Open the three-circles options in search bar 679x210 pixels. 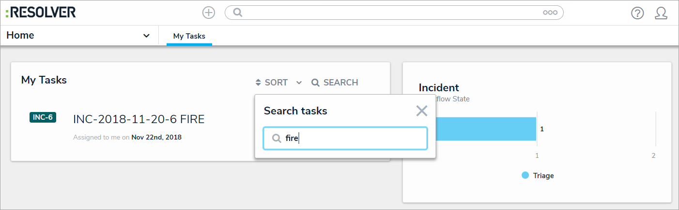pyautogui.click(x=550, y=13)
